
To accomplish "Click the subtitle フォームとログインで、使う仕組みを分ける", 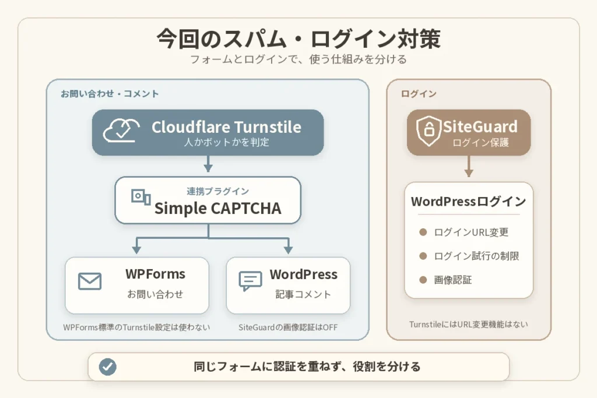I will pos(298,59).
